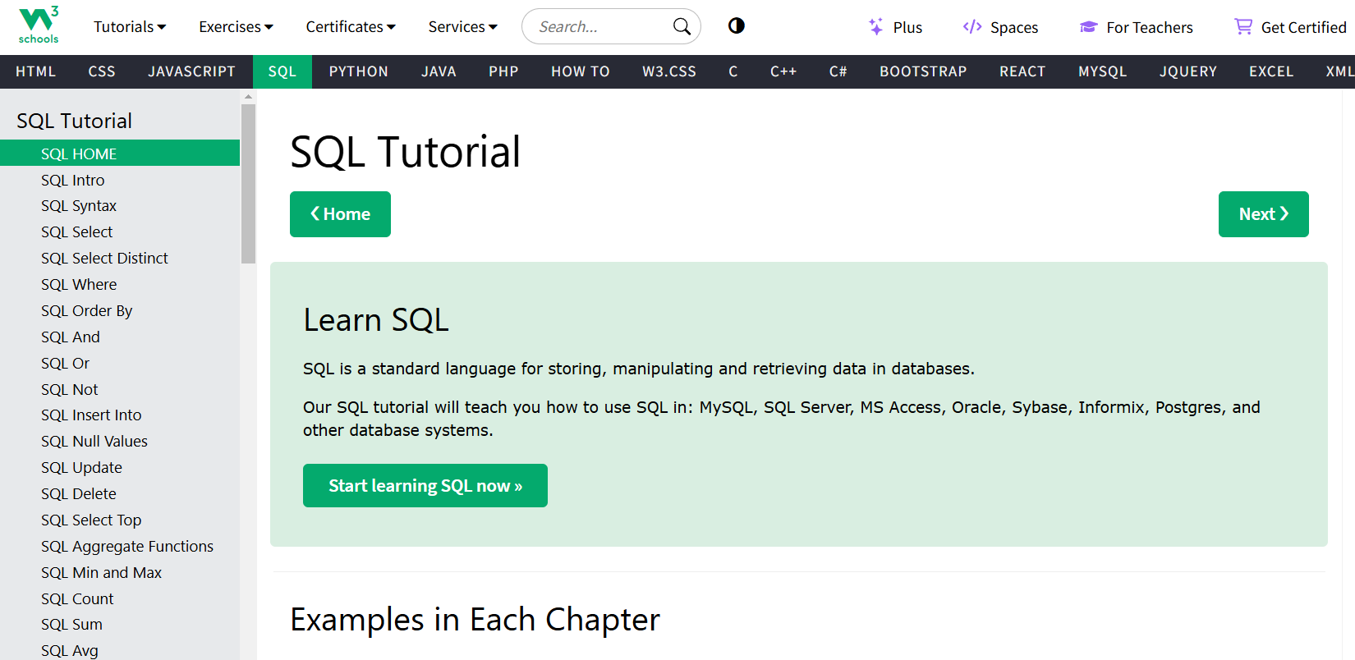Switch to the JAVASCRIPT tab
The width and height of the screenshot is (1355, 660).
[x=191, y=71]
